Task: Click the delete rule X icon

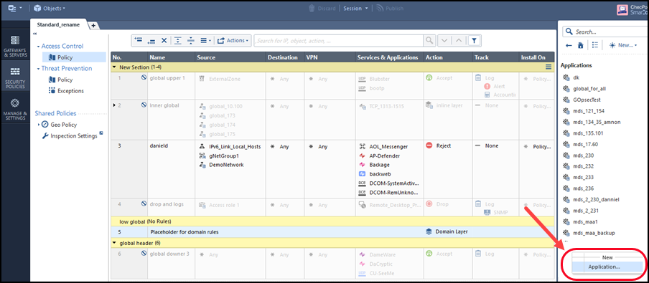Action: coord(164,41)
